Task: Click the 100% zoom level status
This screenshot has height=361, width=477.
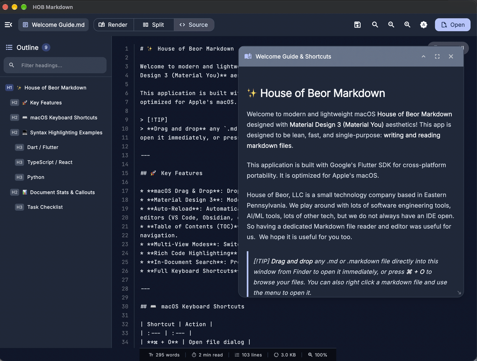Action: pyautogui.click(x=318, y=355)
